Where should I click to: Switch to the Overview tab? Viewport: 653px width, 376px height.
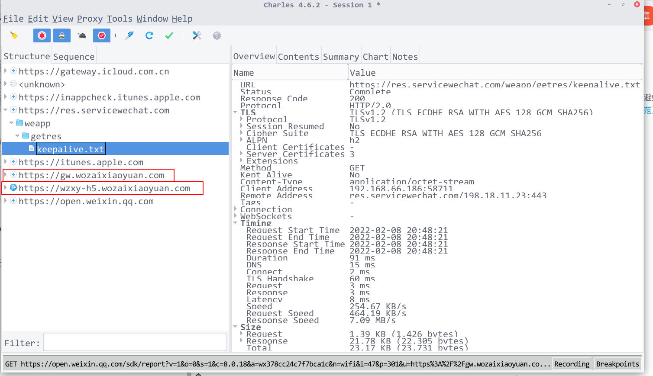(254, 56)
